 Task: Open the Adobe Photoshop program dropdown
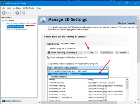click(x=65, y=53)
